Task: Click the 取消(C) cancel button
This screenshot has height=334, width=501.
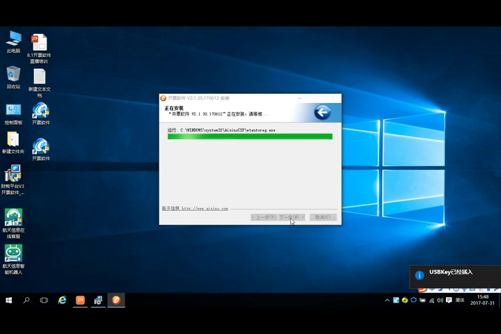Action: (x=323, y=217)
